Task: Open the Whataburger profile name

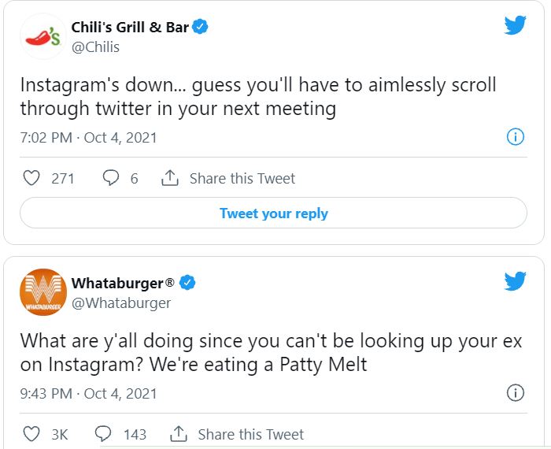Action: coord(123,284)
